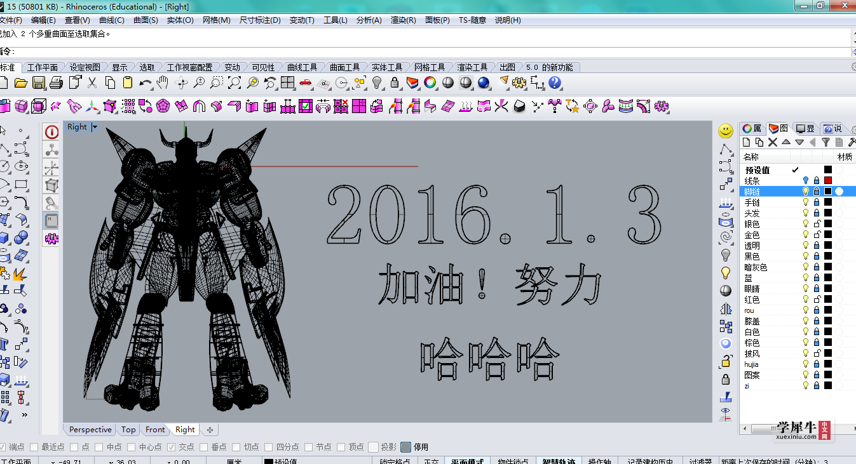Delete layer using the X icon
856x464 pixels.
pyautogui.click(x=773, y=142)
